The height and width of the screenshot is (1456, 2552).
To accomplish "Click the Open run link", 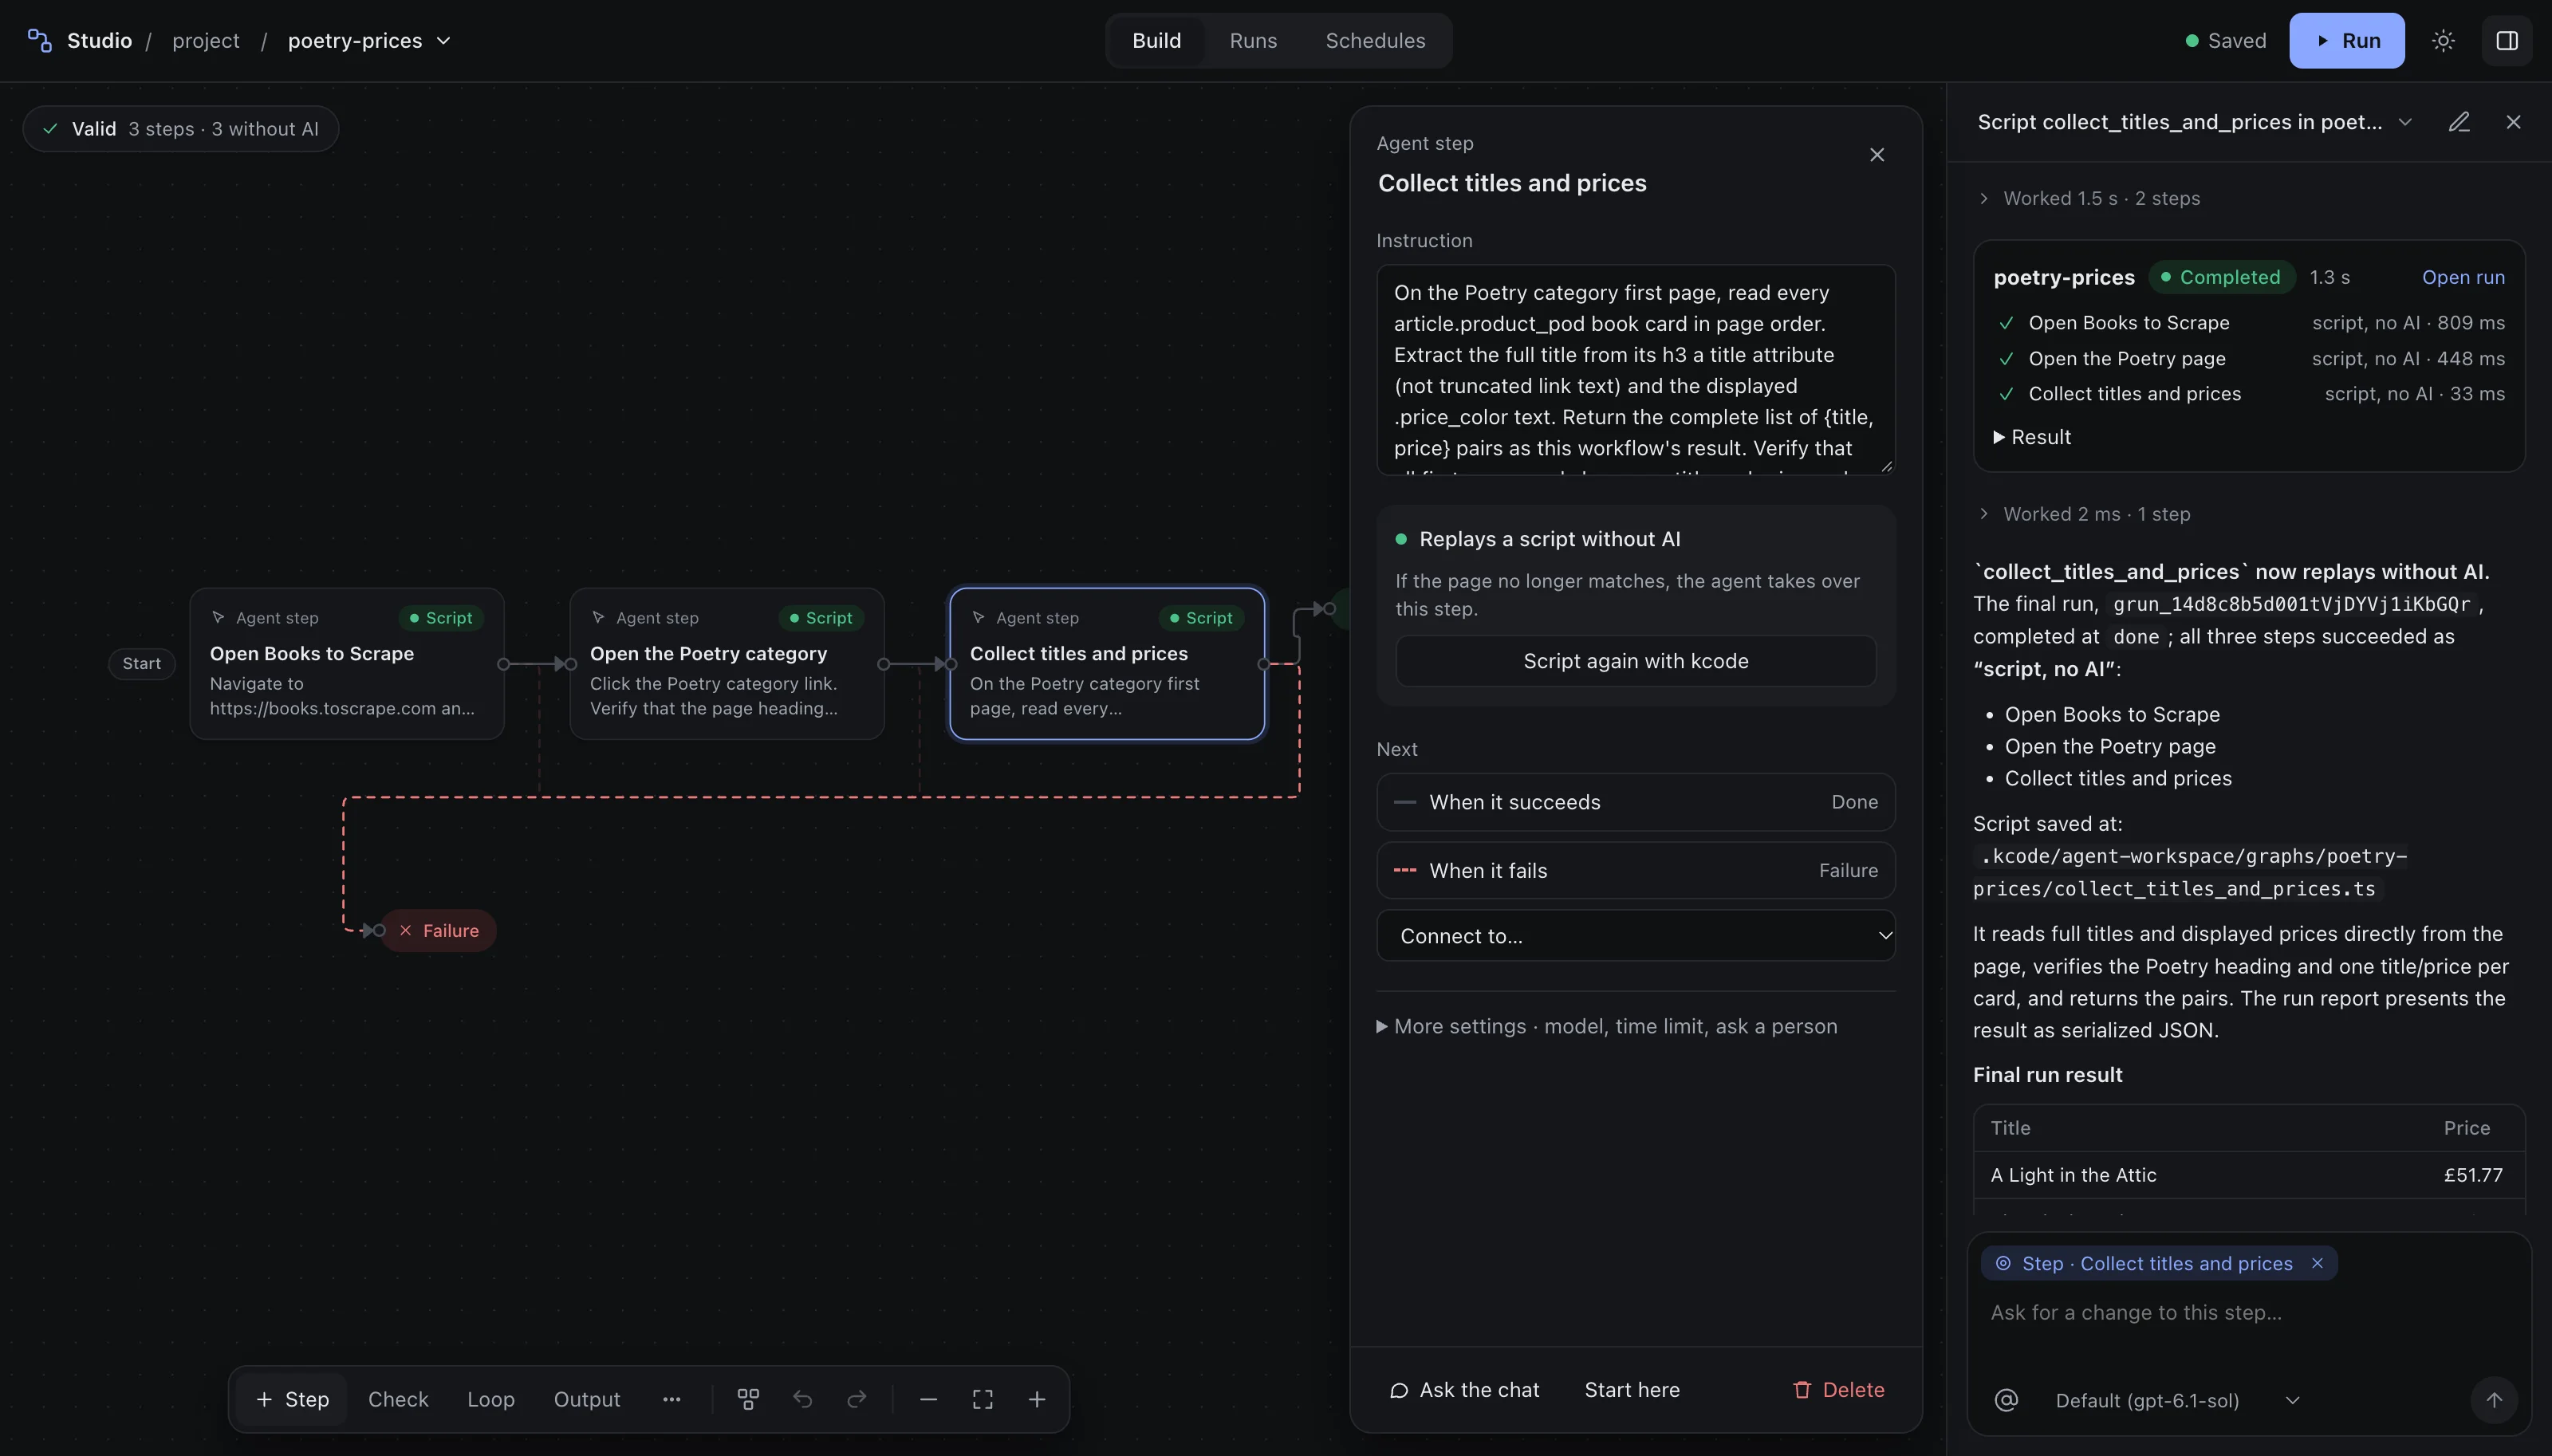I will click(x=2463, y=277).
